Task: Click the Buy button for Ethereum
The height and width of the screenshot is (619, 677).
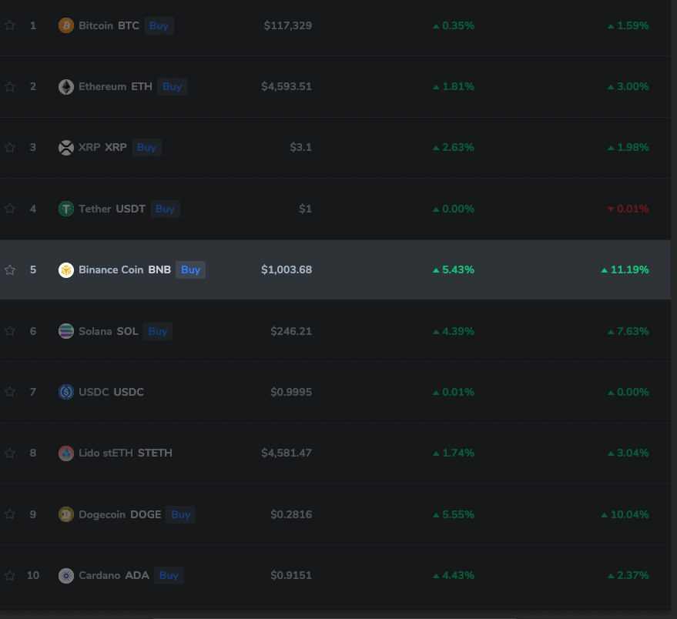Action: (172, 86)
